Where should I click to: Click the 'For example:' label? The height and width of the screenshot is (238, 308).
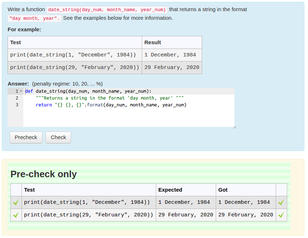pos(24,29)
